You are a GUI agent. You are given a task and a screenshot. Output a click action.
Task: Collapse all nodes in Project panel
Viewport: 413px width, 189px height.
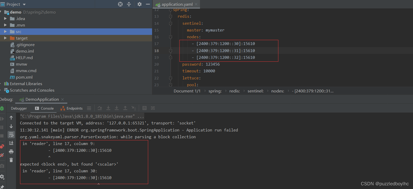coord(129,4)
